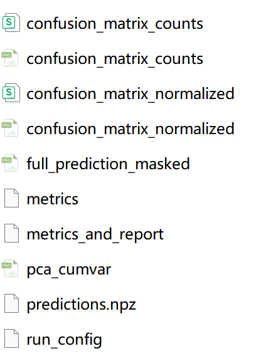Click the spreadsheet icon for confusion_matrix_counts
Screen dimensions: 271x361
(11, 23)
